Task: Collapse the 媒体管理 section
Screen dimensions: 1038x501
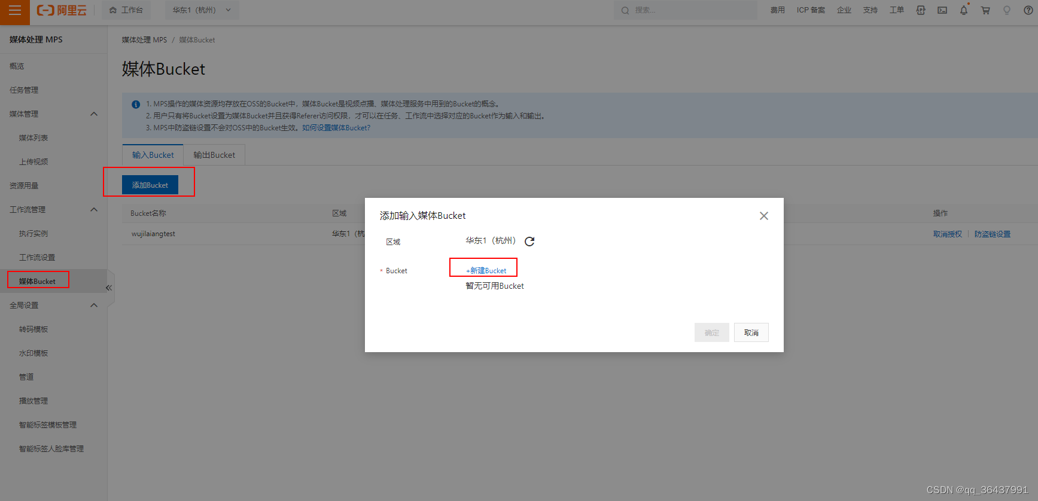Action: [x=94, y=114]
